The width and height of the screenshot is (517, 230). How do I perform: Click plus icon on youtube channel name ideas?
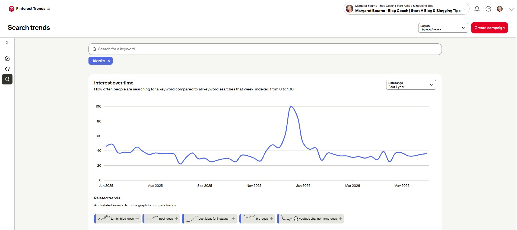pyautogui.click(x=340, y=219)
